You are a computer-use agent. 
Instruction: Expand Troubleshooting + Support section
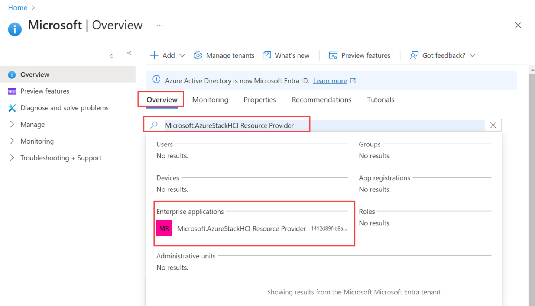click(61, 158)
